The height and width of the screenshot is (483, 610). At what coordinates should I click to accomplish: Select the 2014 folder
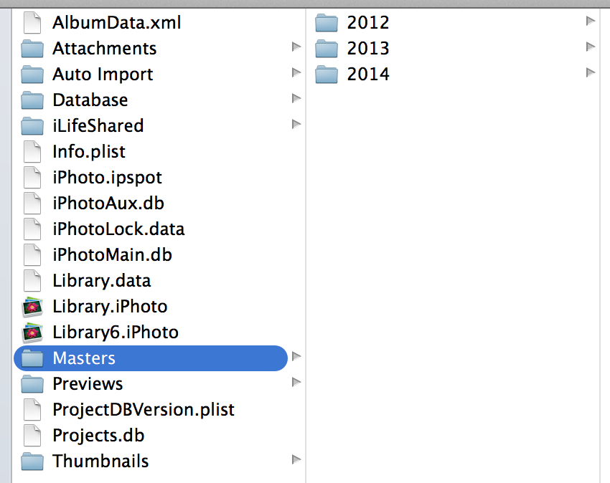(x=368, y=75)
